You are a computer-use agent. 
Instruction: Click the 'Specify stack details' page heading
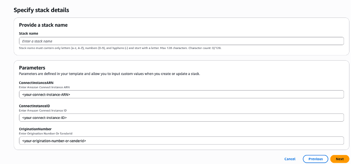coord(44,9)
